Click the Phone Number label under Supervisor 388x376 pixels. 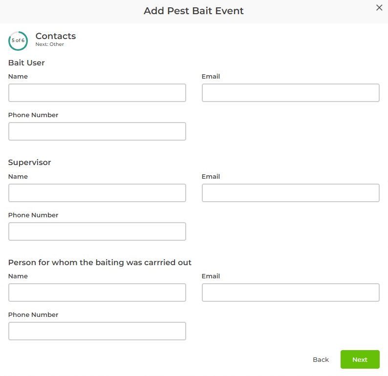pos(33,215)
